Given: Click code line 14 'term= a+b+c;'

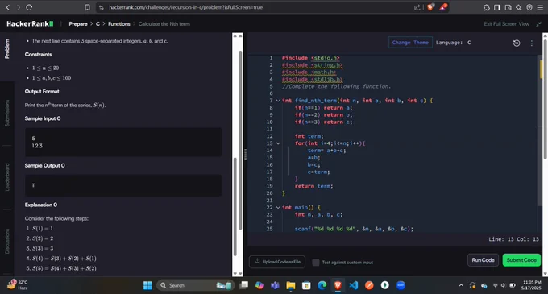Looking at the screenshot, I should [326, 151].
